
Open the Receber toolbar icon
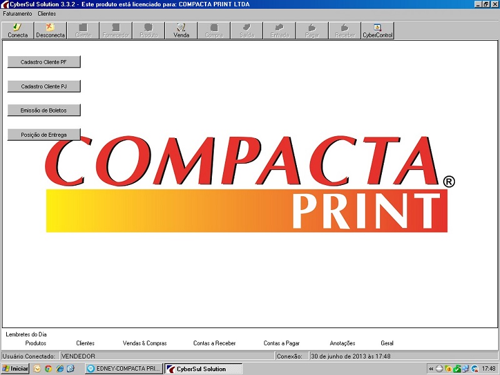[345, 31]
